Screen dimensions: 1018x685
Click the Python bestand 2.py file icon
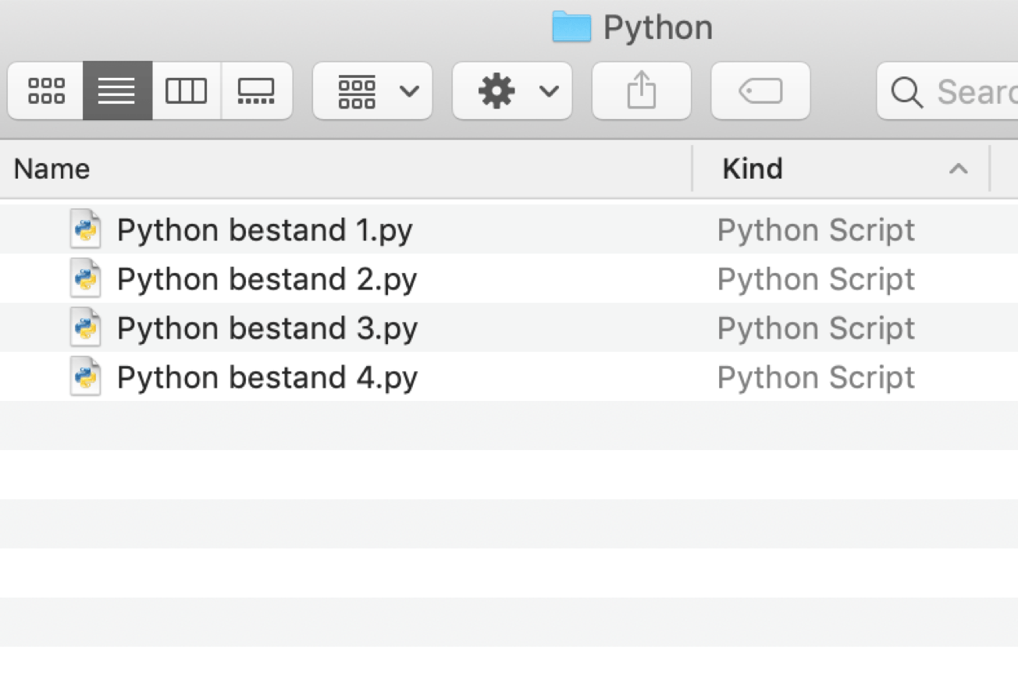(86, 279)
